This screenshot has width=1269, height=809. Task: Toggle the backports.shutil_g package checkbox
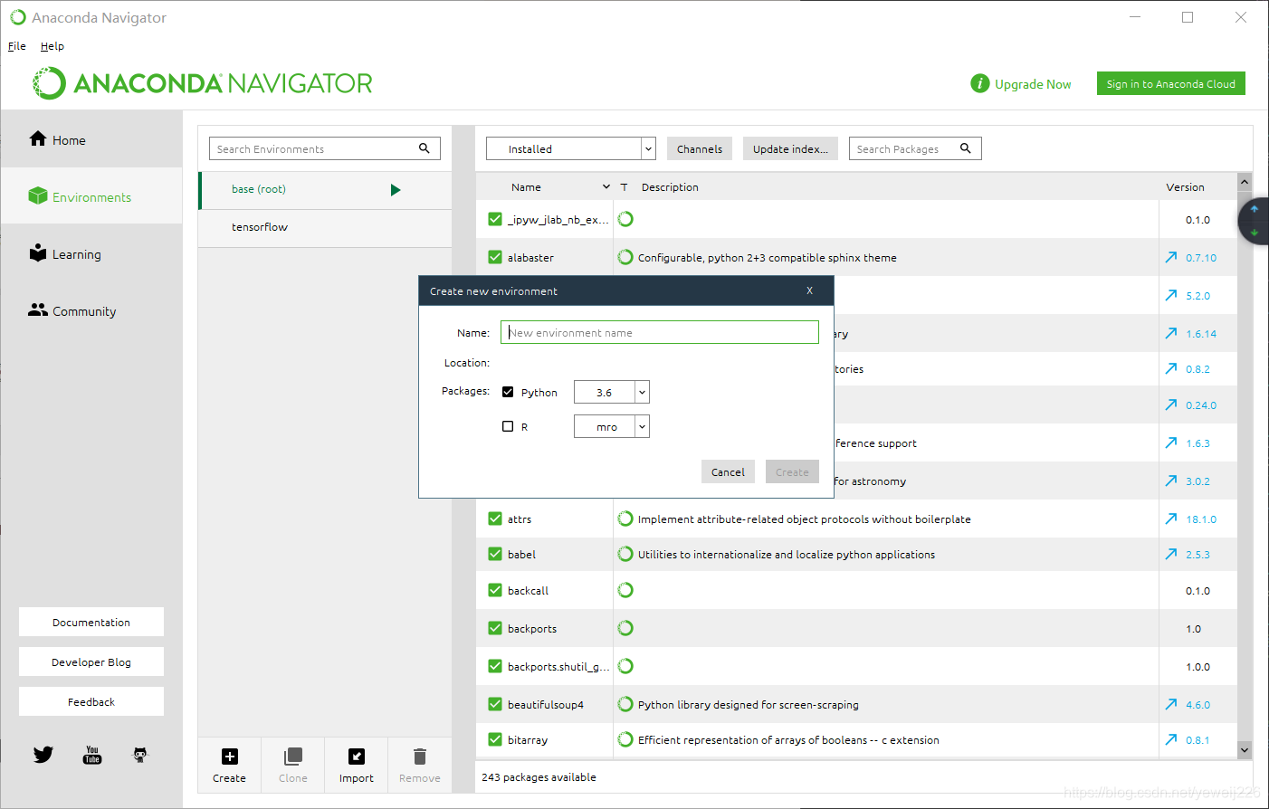coord(495,666)
